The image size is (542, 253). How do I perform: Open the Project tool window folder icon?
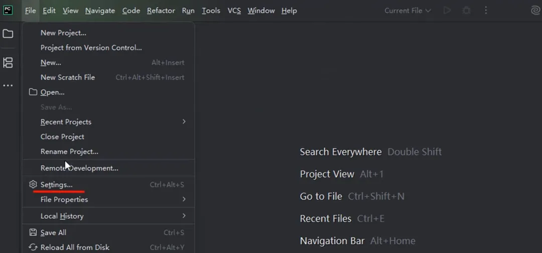coord(8,34)
